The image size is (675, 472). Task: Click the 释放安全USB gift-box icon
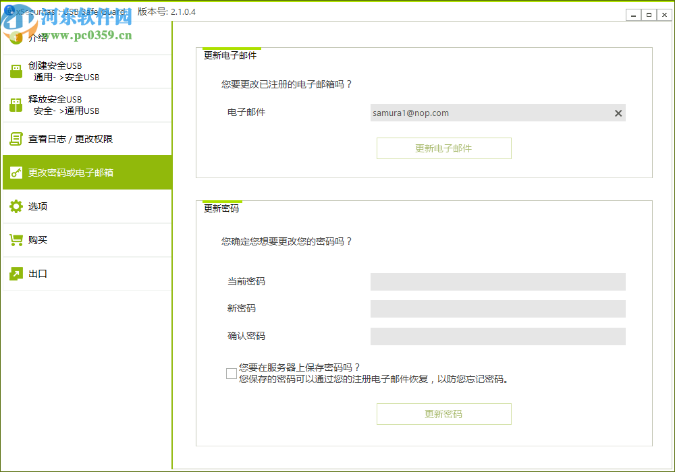click(16, 105)
